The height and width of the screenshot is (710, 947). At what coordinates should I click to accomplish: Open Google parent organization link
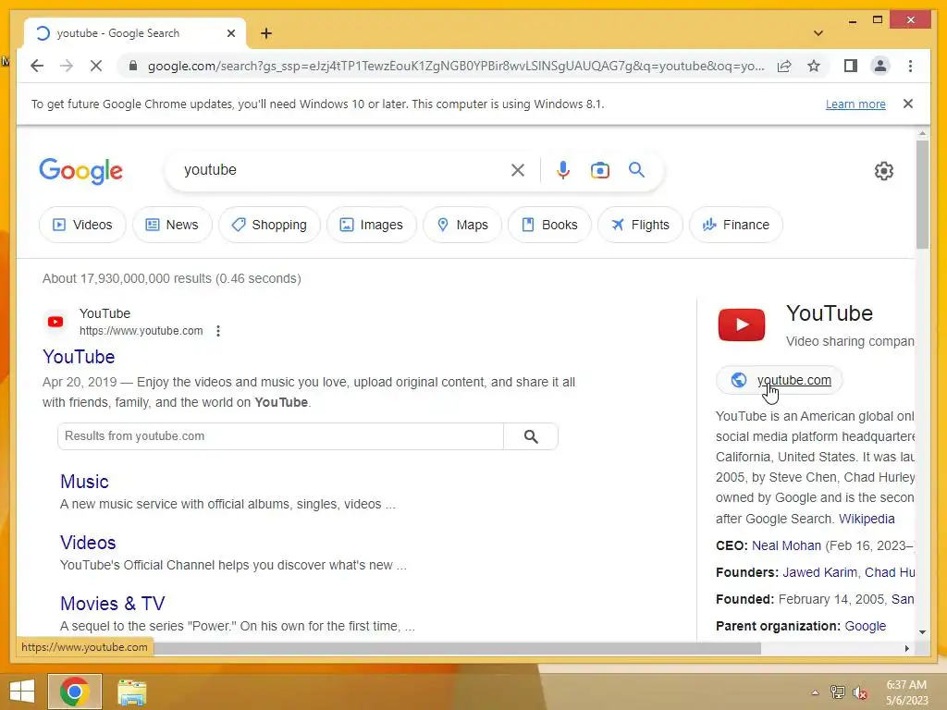pyautogui.click(x=865, y=626)
